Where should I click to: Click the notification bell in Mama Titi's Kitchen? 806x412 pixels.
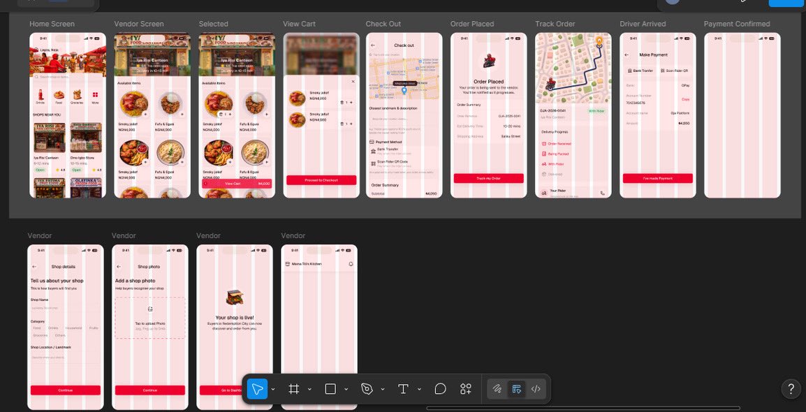tap(351, 264)
